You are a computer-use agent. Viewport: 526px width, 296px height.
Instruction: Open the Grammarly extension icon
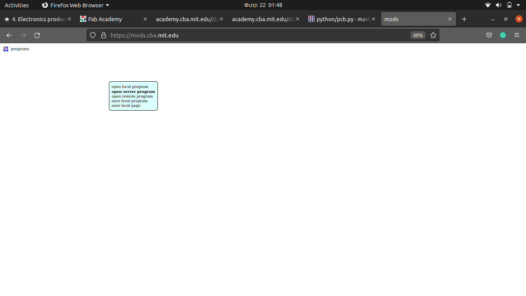click(x=503, y=35)
